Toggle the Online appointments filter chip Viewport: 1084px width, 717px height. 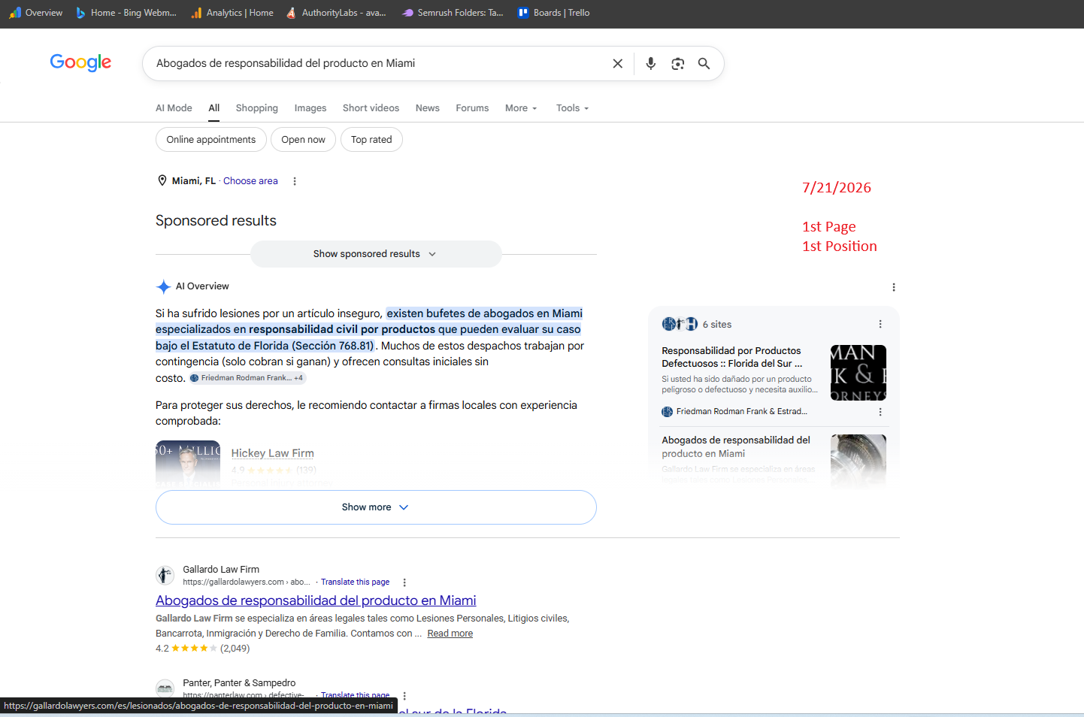211,140
